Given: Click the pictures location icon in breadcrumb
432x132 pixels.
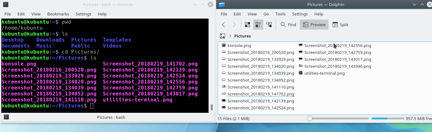Looking at the screenshot, I should coord(222,36).
